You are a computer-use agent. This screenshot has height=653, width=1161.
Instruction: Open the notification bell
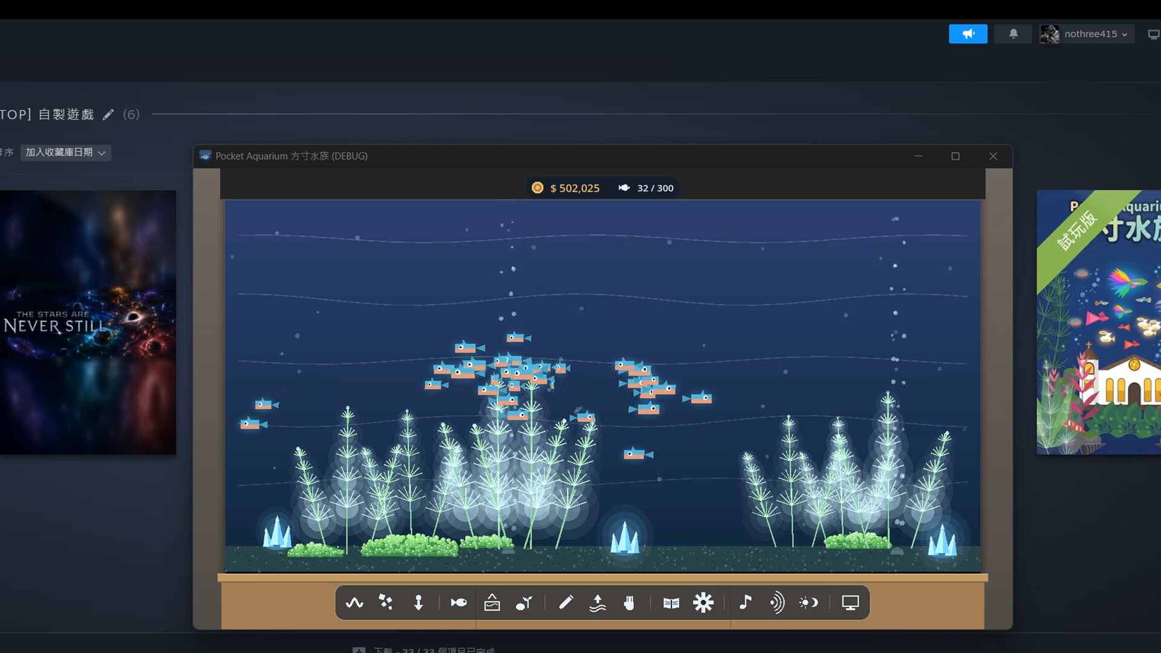tap(1013, 34)
